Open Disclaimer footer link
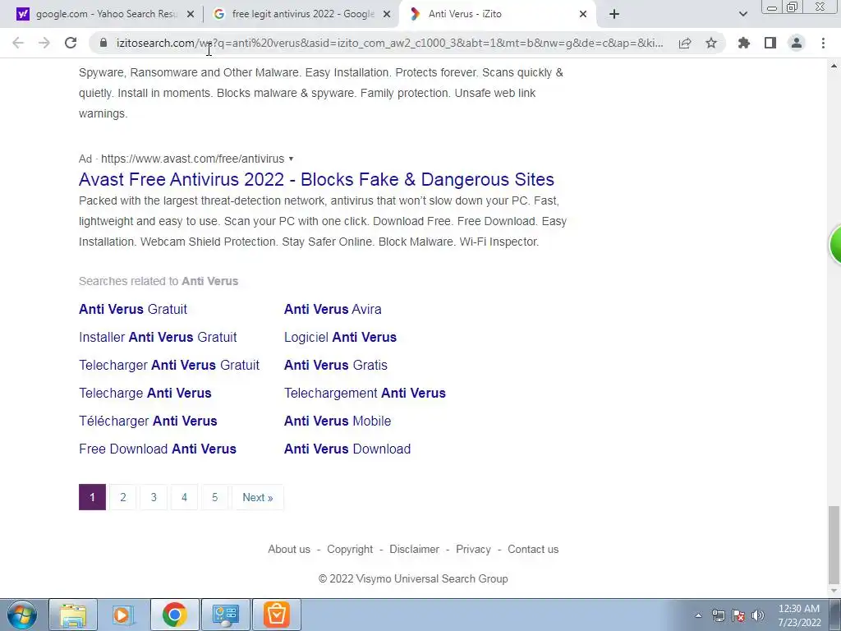 click(414, 550)
